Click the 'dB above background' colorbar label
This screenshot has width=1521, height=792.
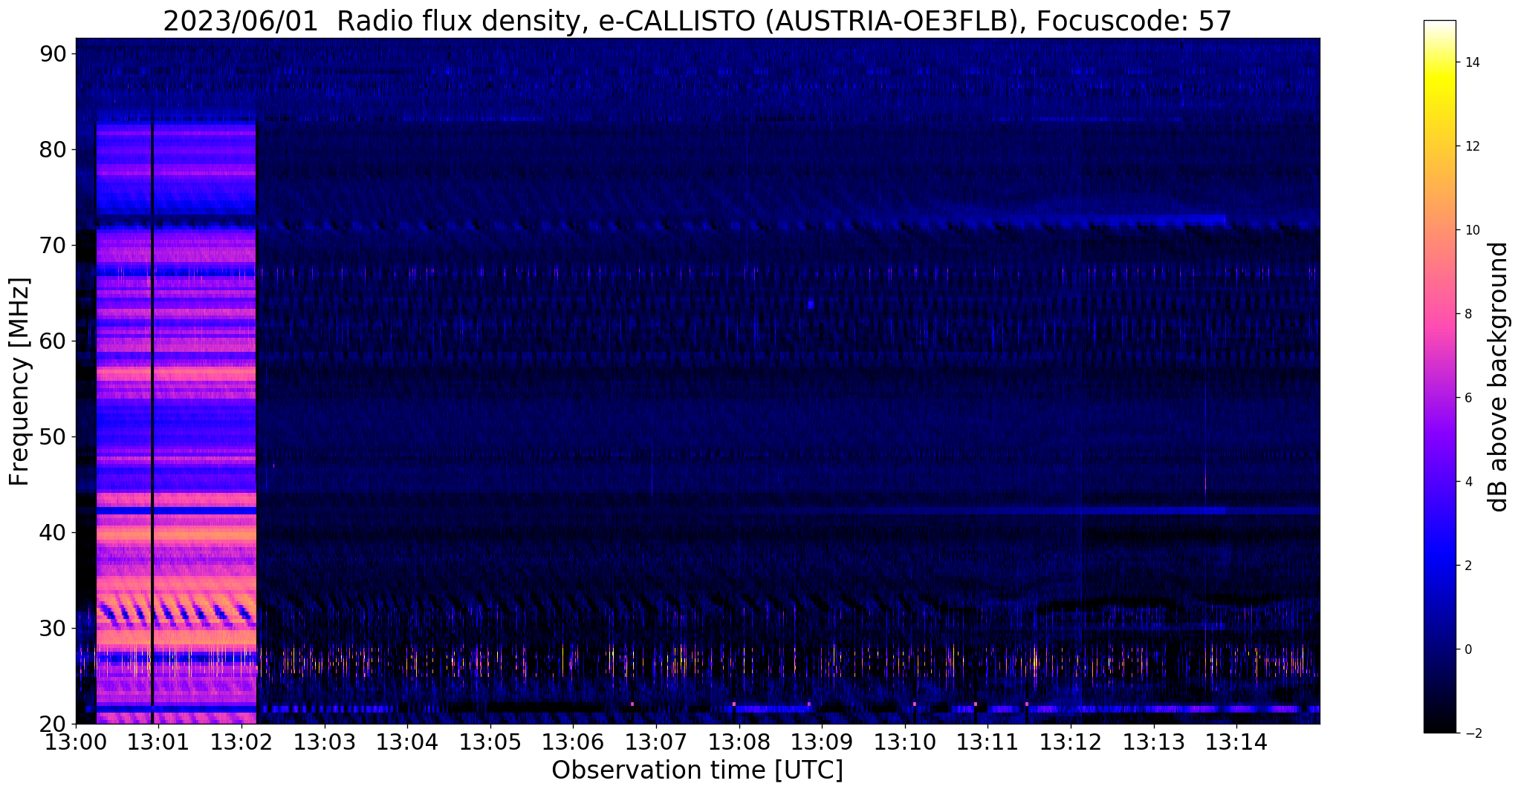1498,377
